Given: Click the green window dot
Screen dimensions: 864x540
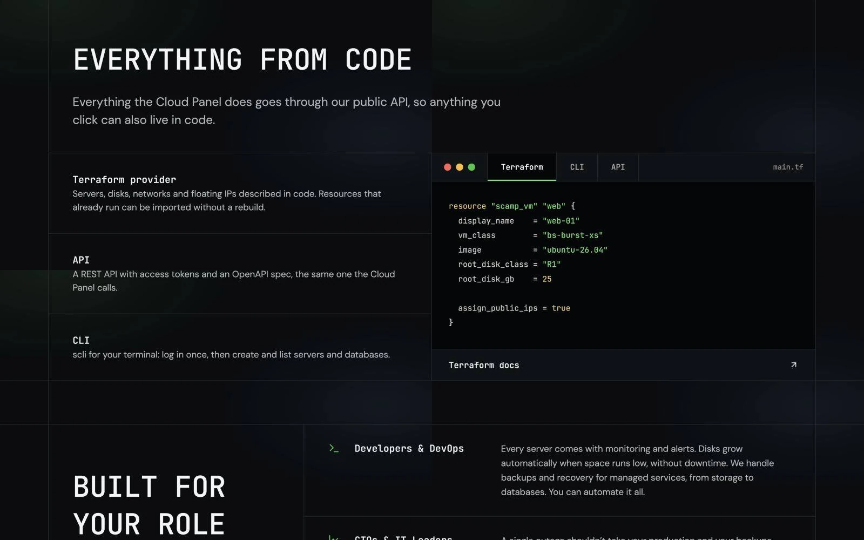Looking at the screenshot, I should click(x=471, y=167).
